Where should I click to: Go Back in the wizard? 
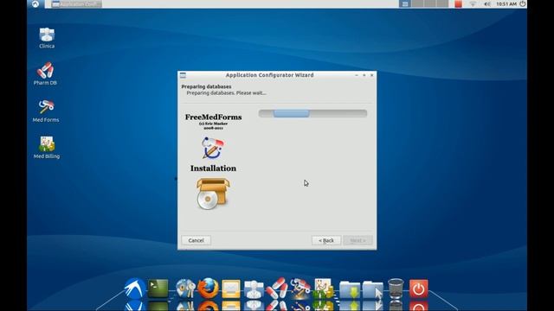tap(326, 240)
